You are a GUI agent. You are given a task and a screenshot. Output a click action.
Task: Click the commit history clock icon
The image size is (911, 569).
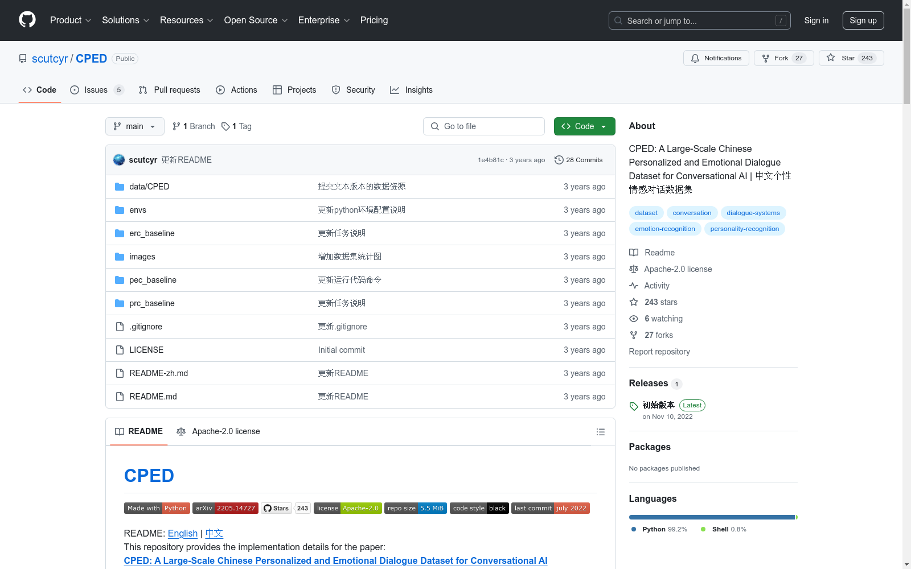click(559, 160)
